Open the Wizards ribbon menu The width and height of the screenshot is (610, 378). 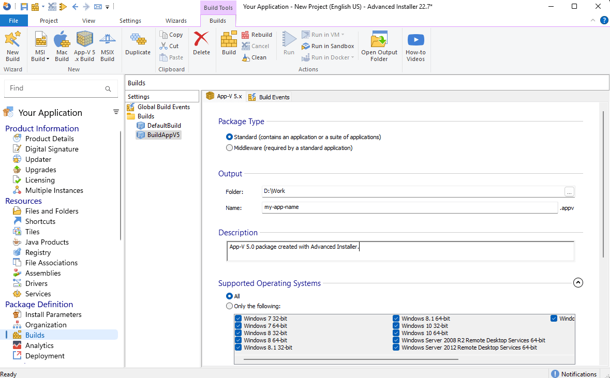(x=176, y=20)
